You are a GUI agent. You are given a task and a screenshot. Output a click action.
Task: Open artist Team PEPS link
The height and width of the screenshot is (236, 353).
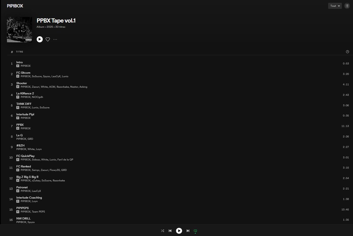coord(38,212)
